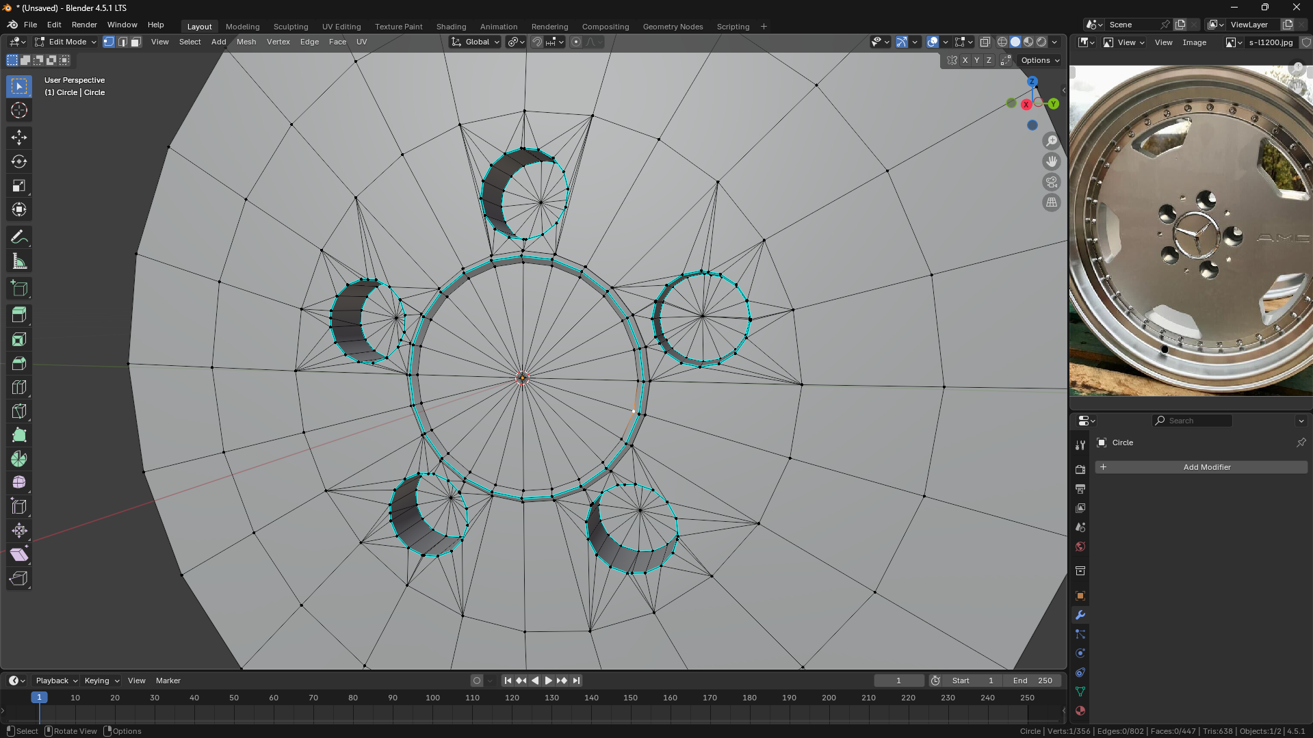Open the Render properties tab
Viewport: 1313px width, 738px height.
coord(1080,470)
